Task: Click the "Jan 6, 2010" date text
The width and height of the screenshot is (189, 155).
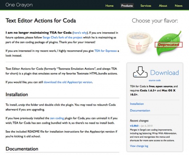Action: click(x=147, y=126)
